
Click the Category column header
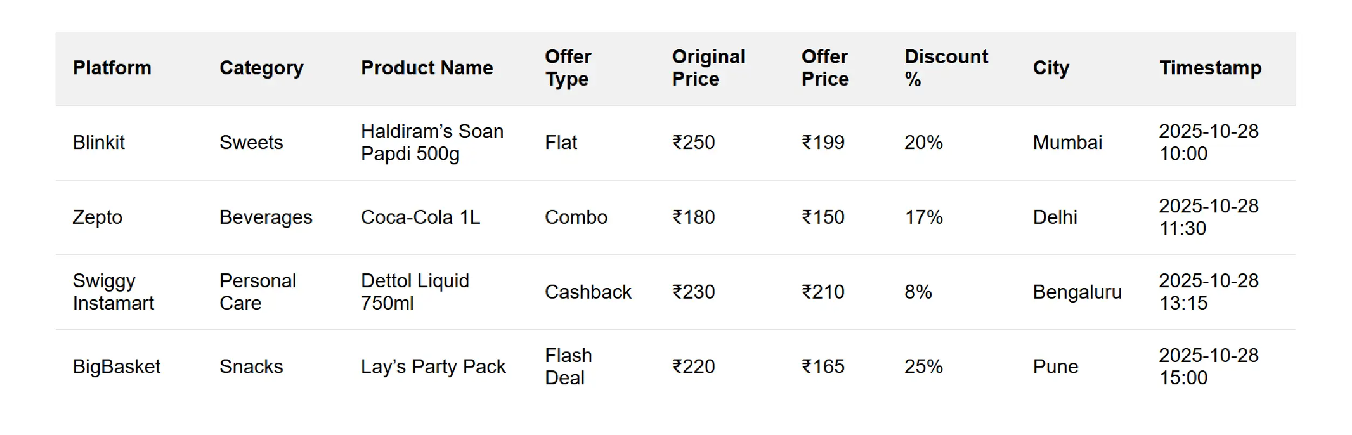coord(261,68)
